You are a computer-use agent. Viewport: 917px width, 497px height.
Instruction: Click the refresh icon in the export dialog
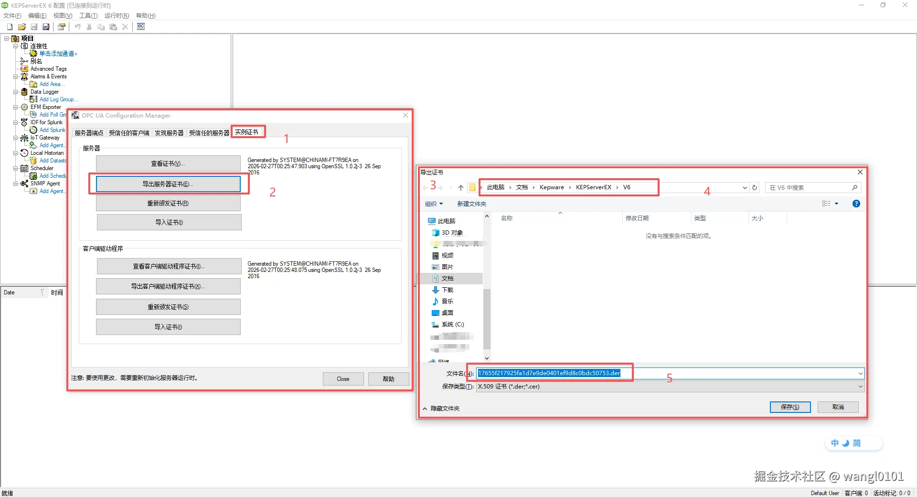pos(755,187)
